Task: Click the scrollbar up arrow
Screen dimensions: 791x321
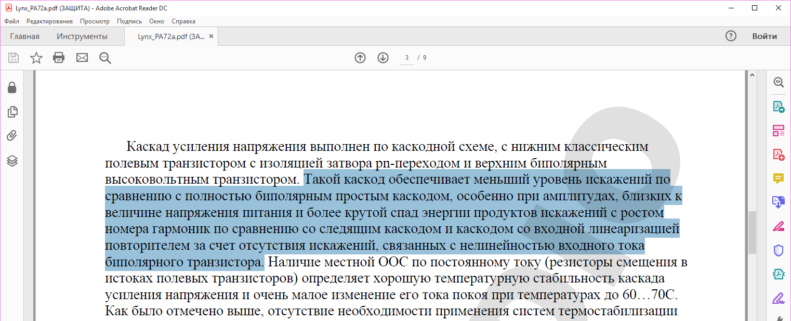Action: click(x=752, y=76)
